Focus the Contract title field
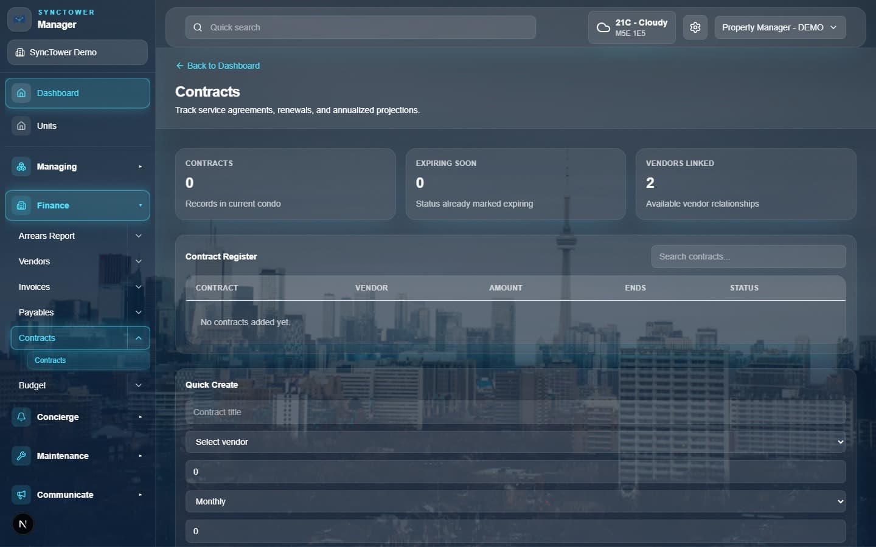The width and height of the screenshot is (876, 547). point(515,412)
